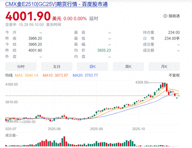Click the 均线 label
This screenshot has height=148, width=192.
[x=9, y=75]
